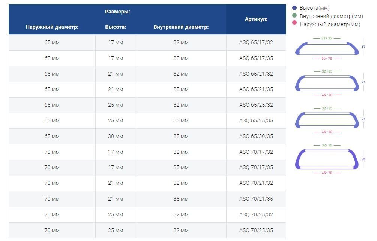The image size is (377, 241).
Task: Click the 30 мм height cell
Action: (116, 136)
